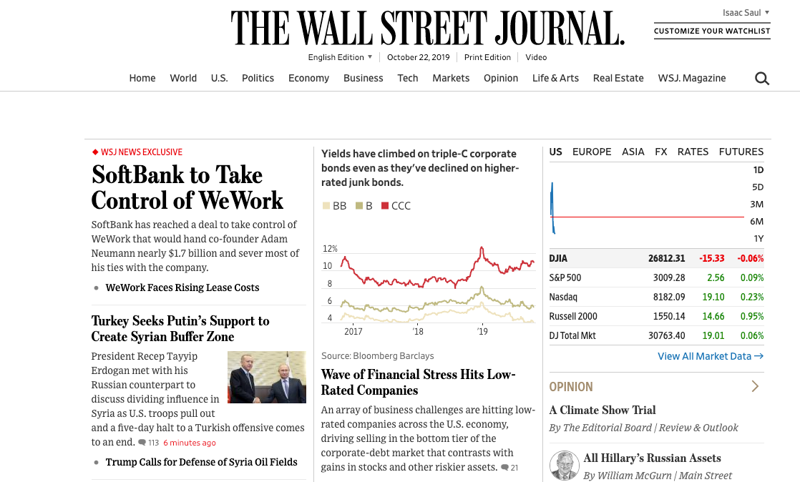Click the 21 comments bubble icon

(505, 468)
